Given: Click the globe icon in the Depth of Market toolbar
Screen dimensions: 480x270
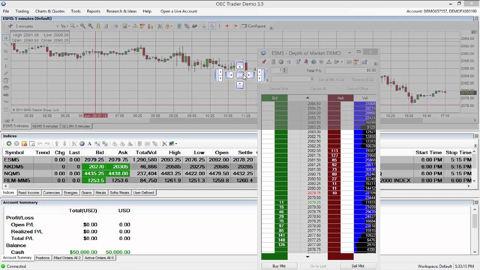Looking at the screenshot, I should coord(314,61).
